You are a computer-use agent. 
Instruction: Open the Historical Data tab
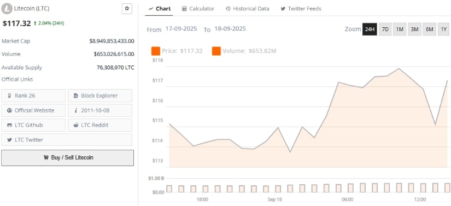(248, 9)
